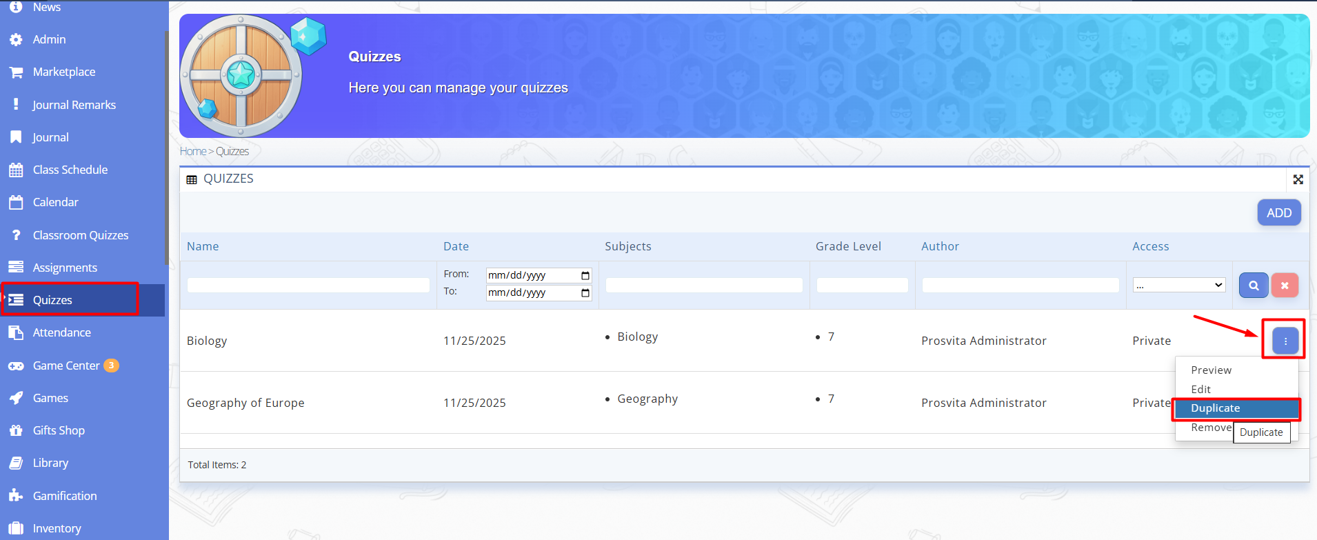Click the ADD quiz button
The image size is (1317, 540).
pyautogui.click(x=1278, y=213)
